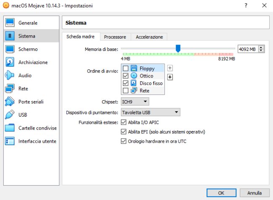This screenshot has height=200, width=273.
Task: Switch to the Accelerazione tab
Action: coord(149,37)
